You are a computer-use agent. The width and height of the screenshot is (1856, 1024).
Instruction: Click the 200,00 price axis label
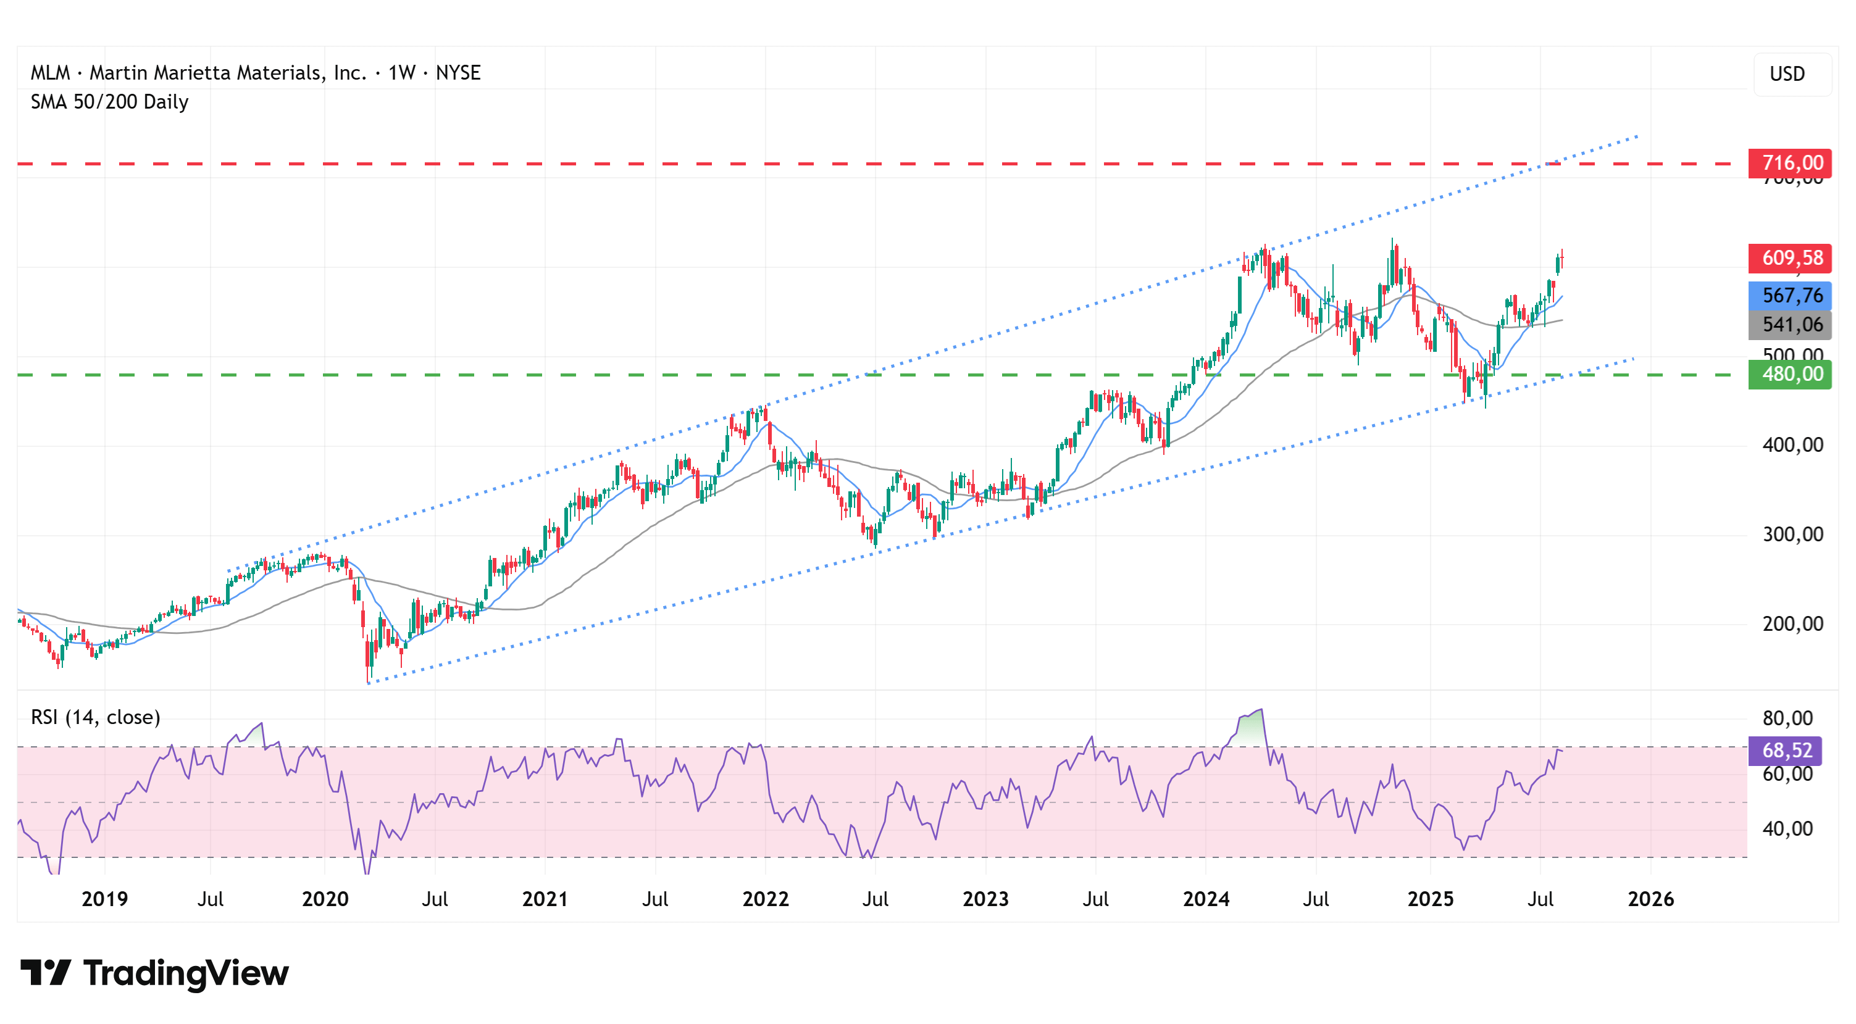pos(1792,623)
